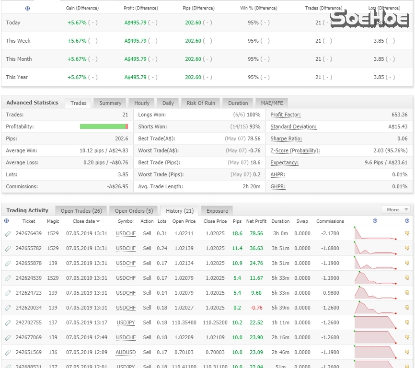Click the green Profitability bar
Viewport: 415px width, 368px height.
pos(103,126)
